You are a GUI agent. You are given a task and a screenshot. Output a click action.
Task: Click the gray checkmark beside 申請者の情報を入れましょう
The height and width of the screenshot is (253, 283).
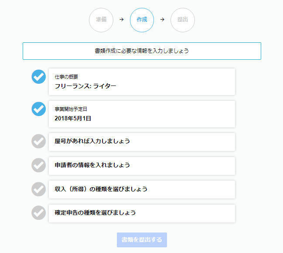click(39, 165)
